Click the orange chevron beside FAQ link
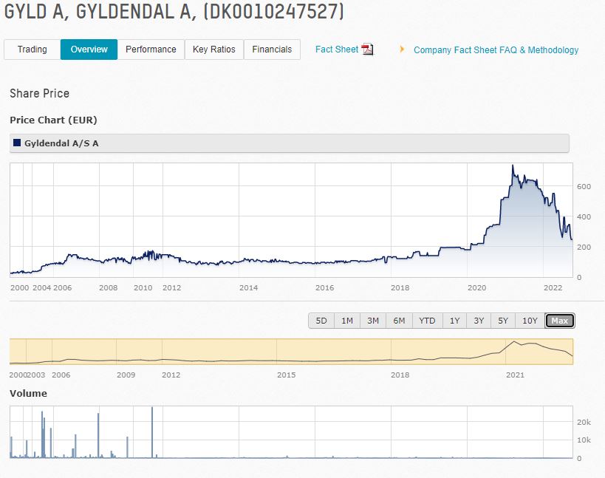Screen dimensions: 605x478 coord(401,49)
